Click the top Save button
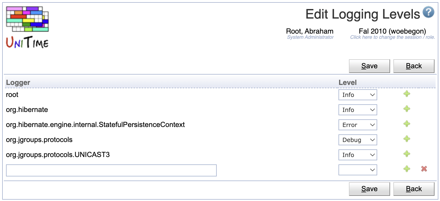The image size is (440, 201). (369, 66)
